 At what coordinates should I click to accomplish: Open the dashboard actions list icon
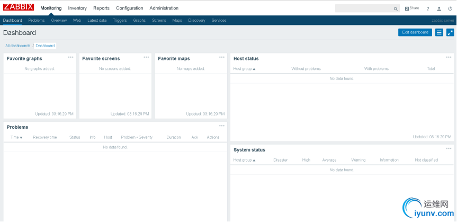(x=439, y=32)
